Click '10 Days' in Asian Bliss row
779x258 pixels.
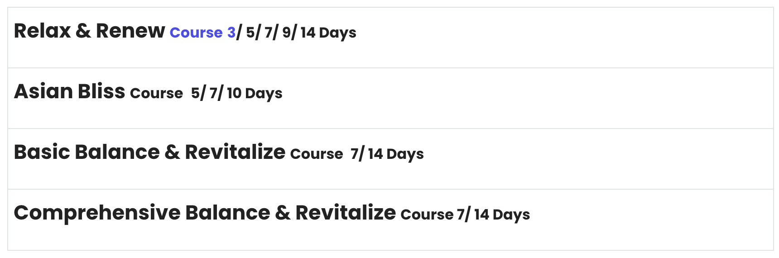254,94
